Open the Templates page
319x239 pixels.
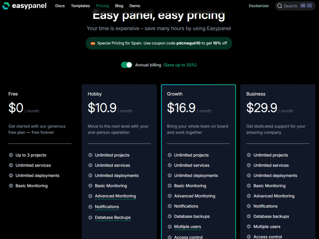[x=80, y=6]
